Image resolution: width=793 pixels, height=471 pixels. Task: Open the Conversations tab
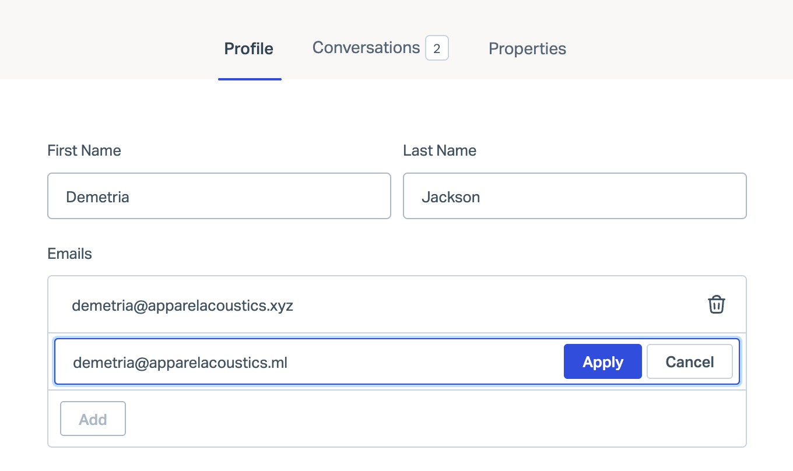pos(366,48)
